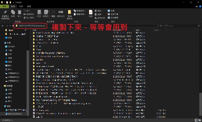The image size is (202, 122).
Task: Open the 輕鬆存取 (Easy access) dropdown
Action: click(80, 14)
